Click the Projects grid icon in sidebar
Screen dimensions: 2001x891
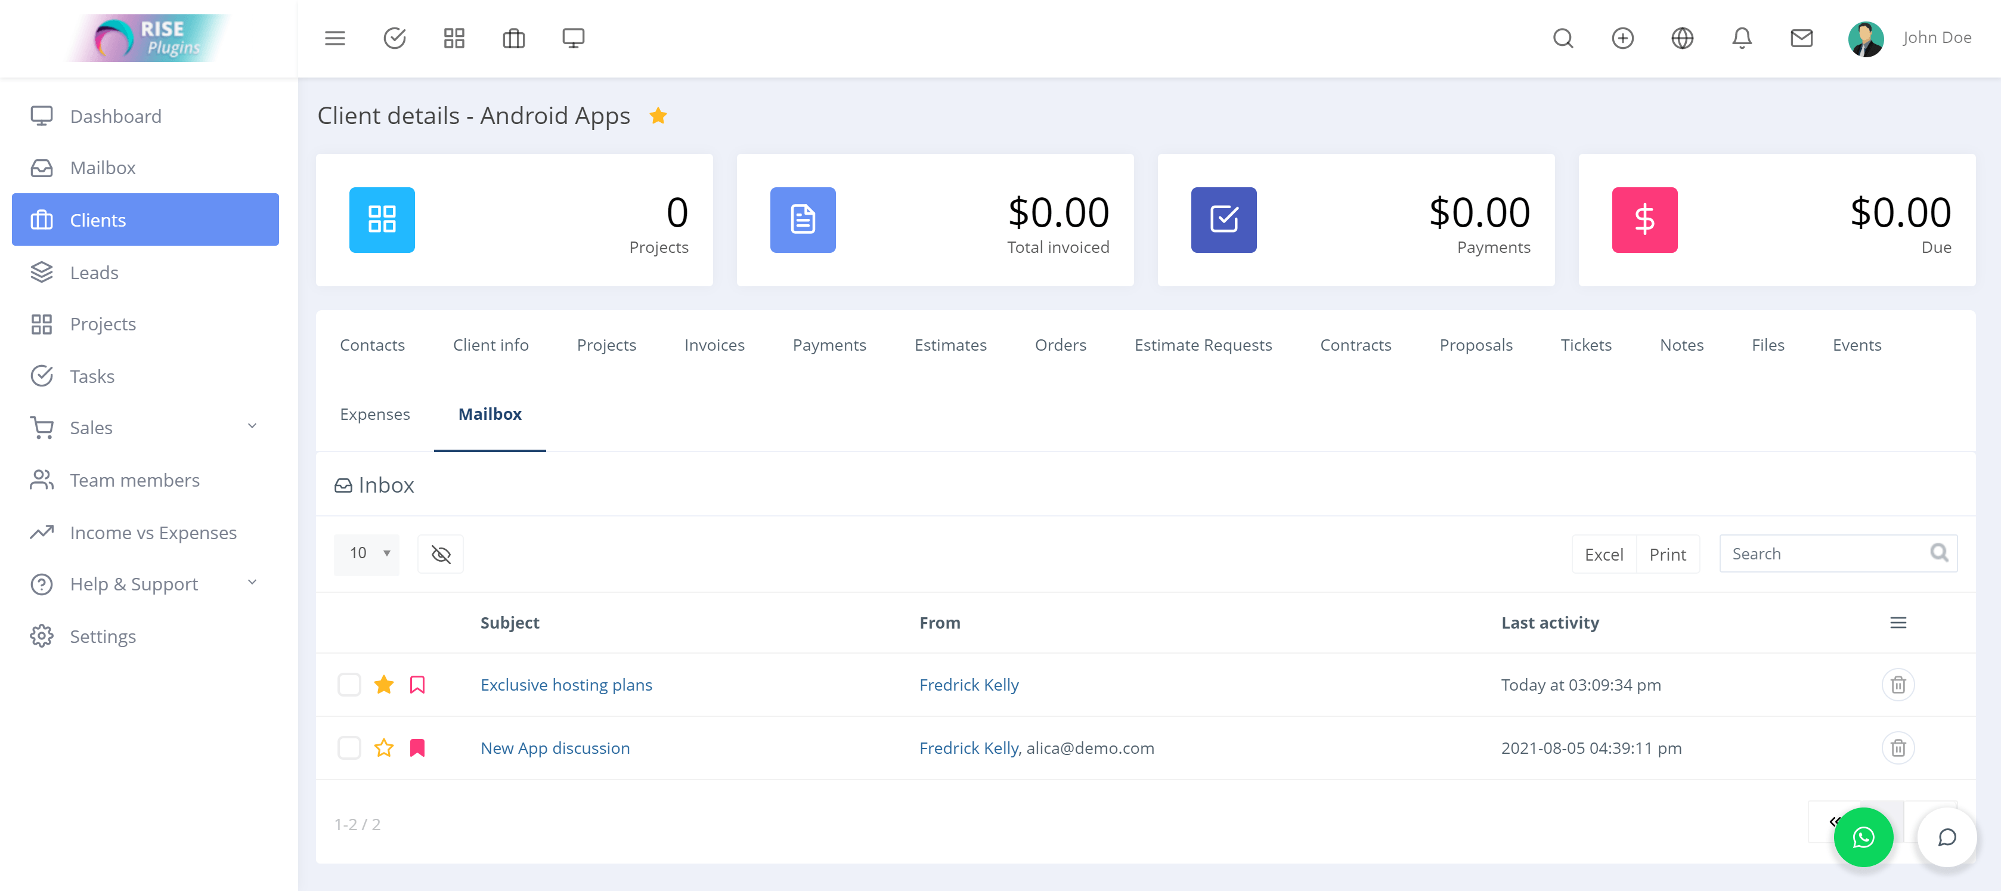pyautogui.click(x=42, y=323)
